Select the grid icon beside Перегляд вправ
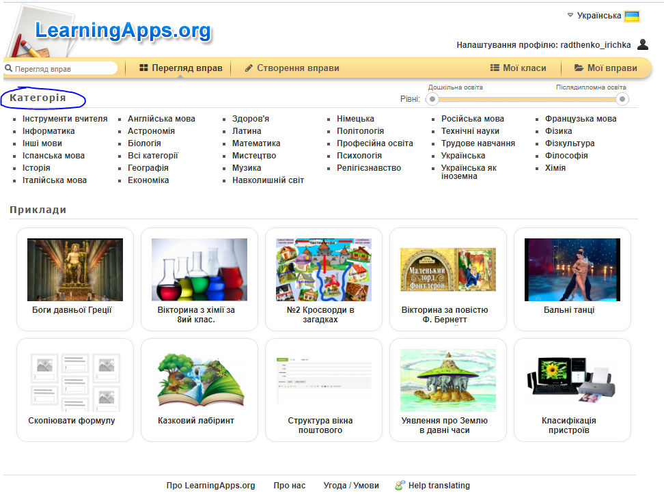 146,68
